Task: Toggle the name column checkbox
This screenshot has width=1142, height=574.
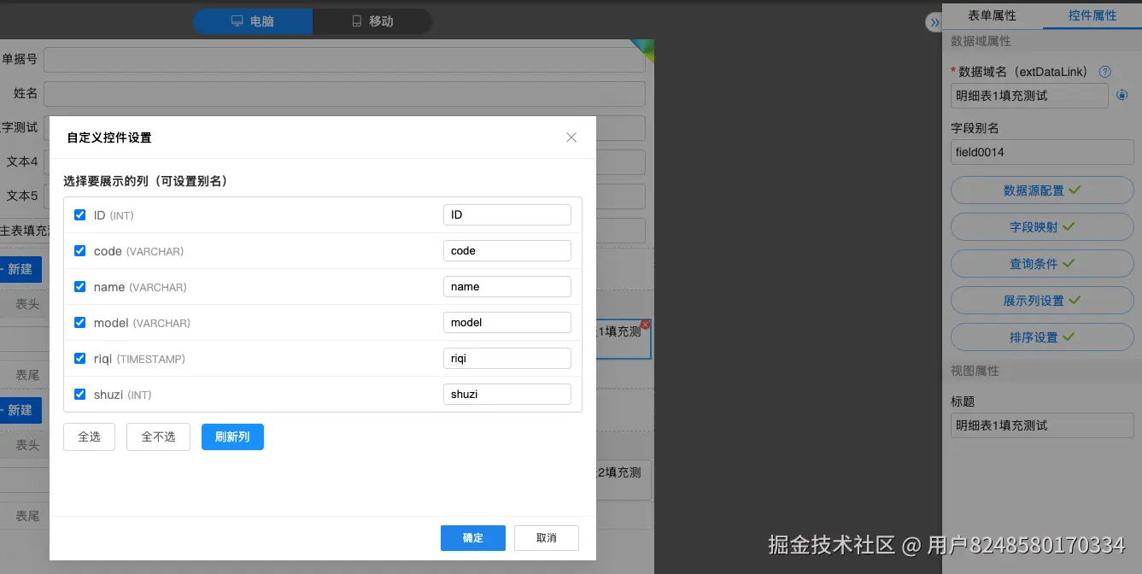Action: (x=80, y=287)
